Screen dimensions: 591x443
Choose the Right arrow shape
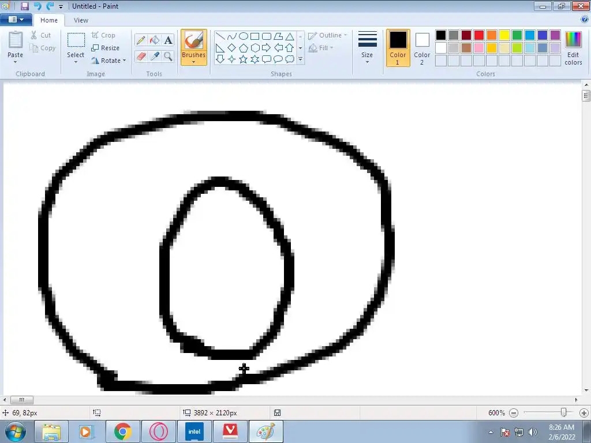pyautogui.click(x=267, y=48)
